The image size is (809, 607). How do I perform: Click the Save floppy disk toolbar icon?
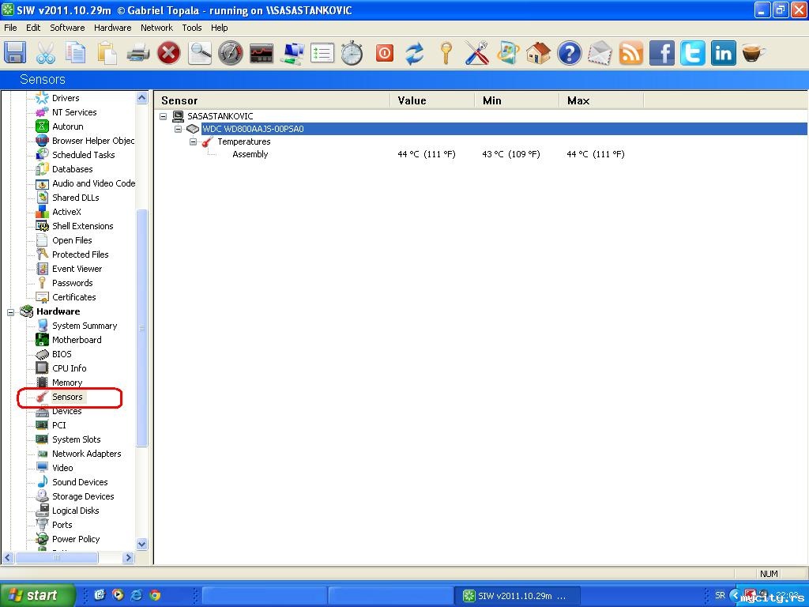coord(15,53)
